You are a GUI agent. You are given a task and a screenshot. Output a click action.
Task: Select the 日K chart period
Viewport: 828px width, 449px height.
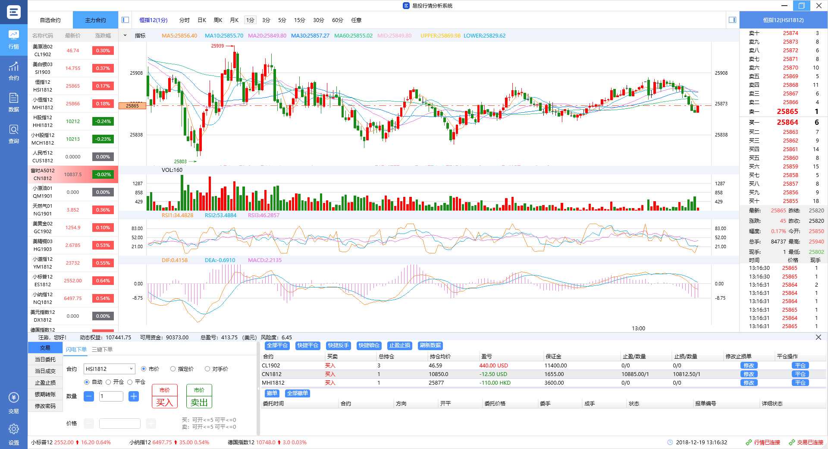click(x=202, y=20)
